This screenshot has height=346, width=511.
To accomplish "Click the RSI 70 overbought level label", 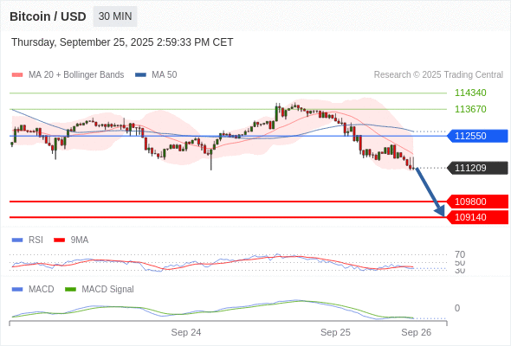I will (x=460, y=254).
